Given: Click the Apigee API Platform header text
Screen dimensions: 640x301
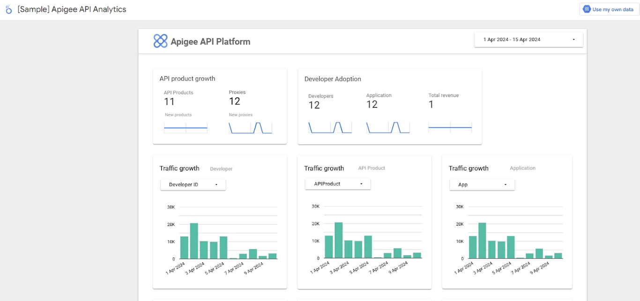Looking at the screenshot, I should [210, 42].
